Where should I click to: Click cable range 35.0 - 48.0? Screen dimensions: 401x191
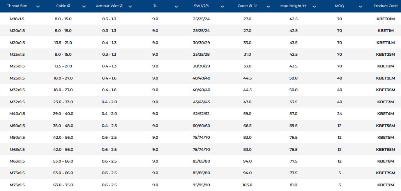pyautogui.click(x=63, y=126)
